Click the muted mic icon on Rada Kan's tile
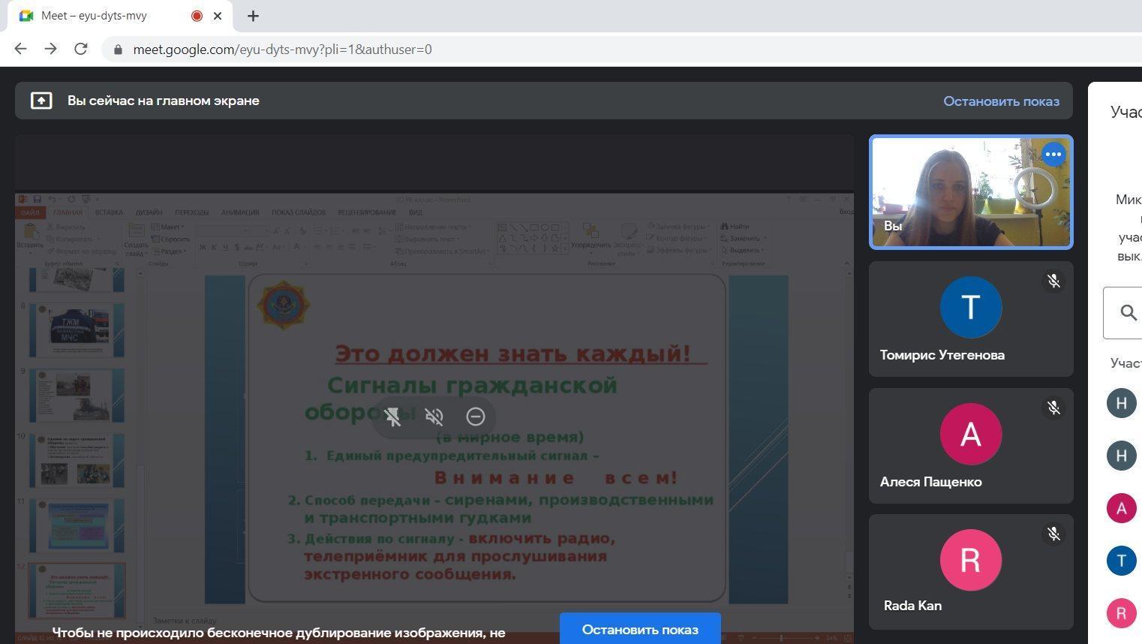Viewport: 1142px width, 644px height. coord(1053,534)
